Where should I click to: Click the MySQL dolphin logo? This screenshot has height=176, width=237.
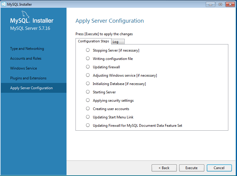(25, 14)
